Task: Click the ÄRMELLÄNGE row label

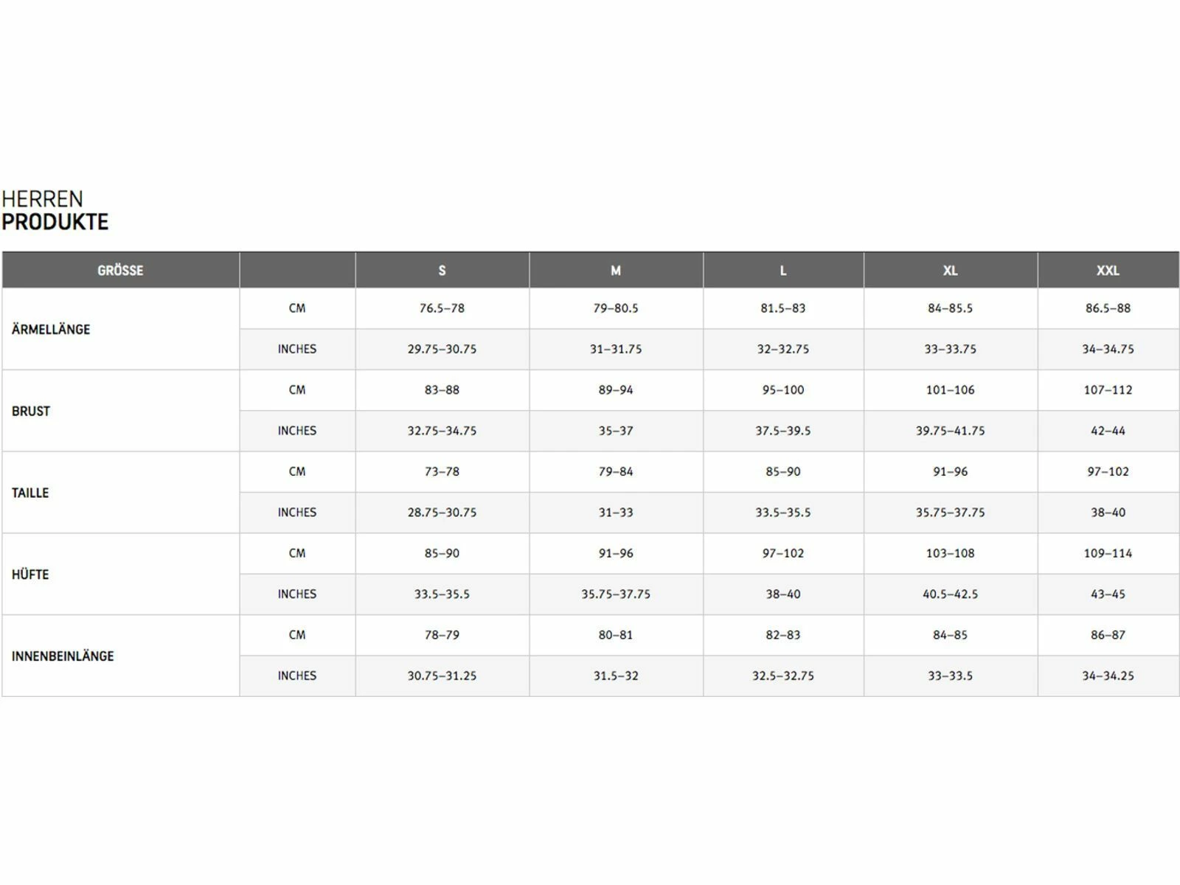Action: 51,330
